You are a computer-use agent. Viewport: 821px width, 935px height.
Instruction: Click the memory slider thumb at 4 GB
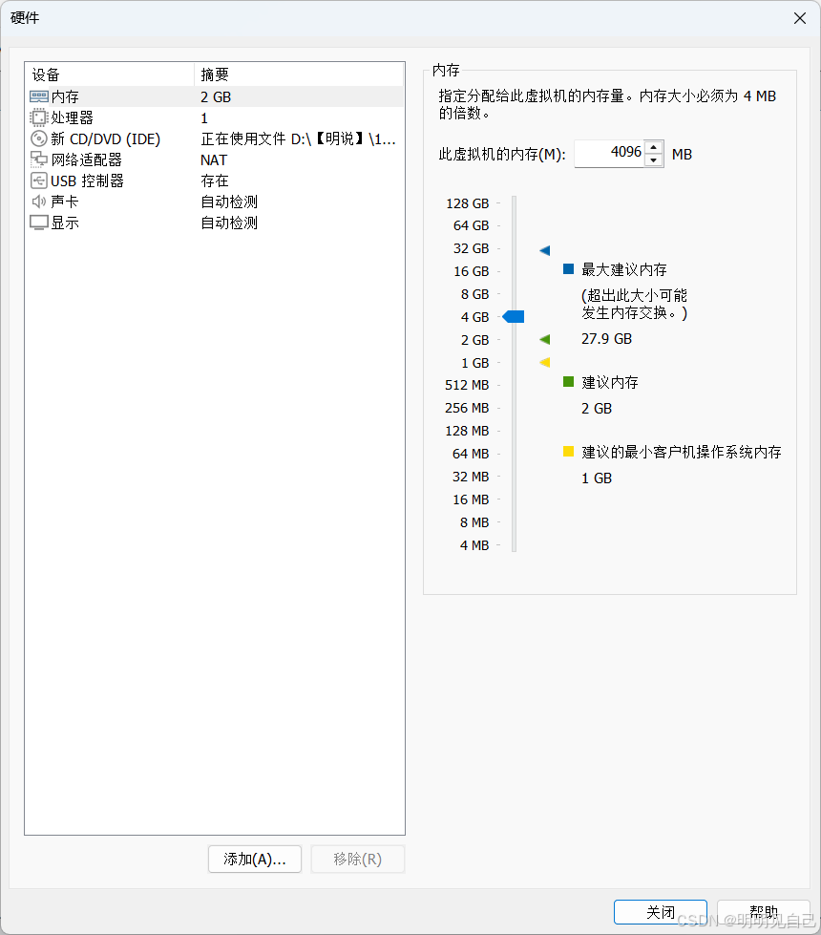pos(514,317)
